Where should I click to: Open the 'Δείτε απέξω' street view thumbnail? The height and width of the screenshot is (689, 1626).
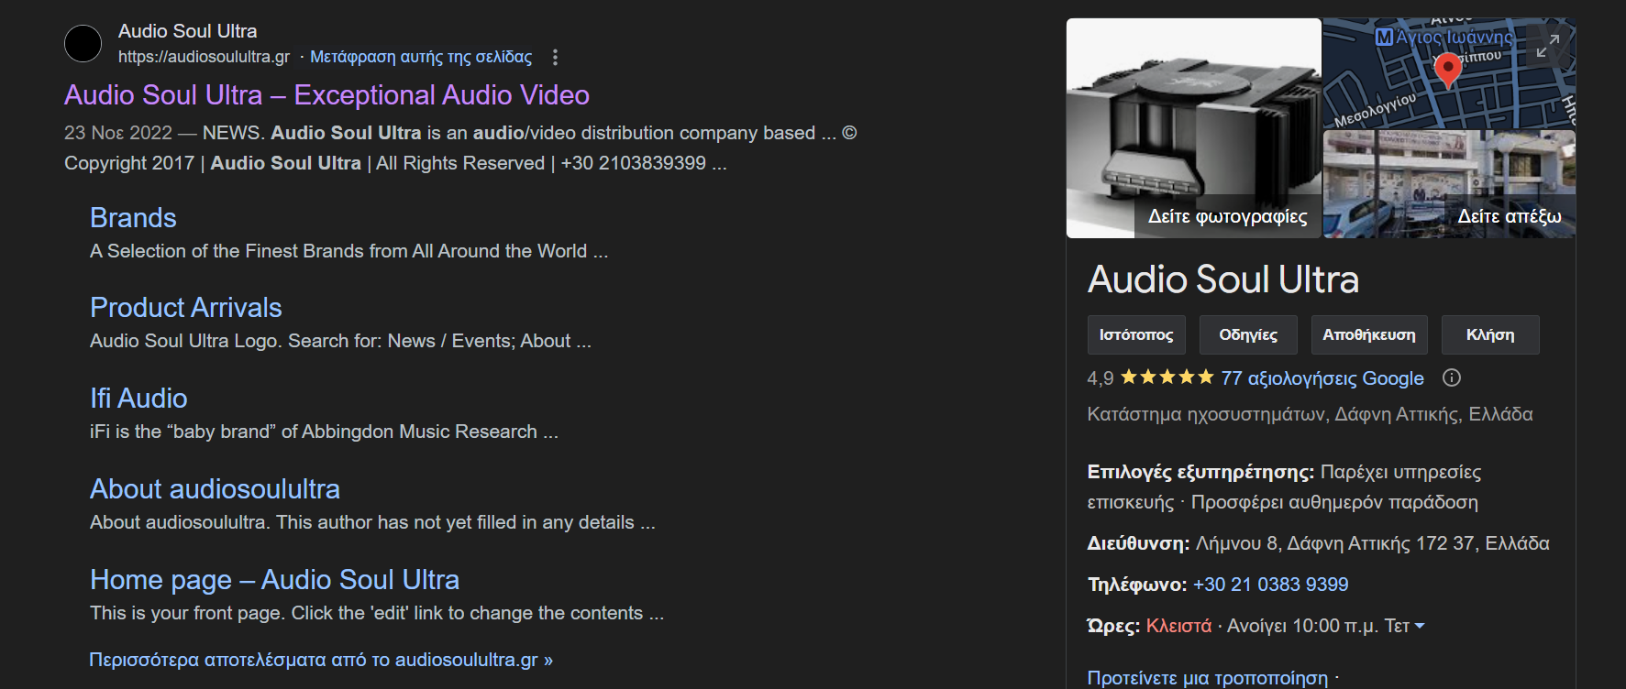pyautogui.click(x=1449, y=185)
